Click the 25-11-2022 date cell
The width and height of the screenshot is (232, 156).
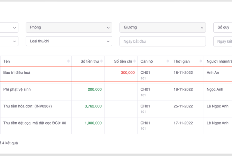(184, 106)
